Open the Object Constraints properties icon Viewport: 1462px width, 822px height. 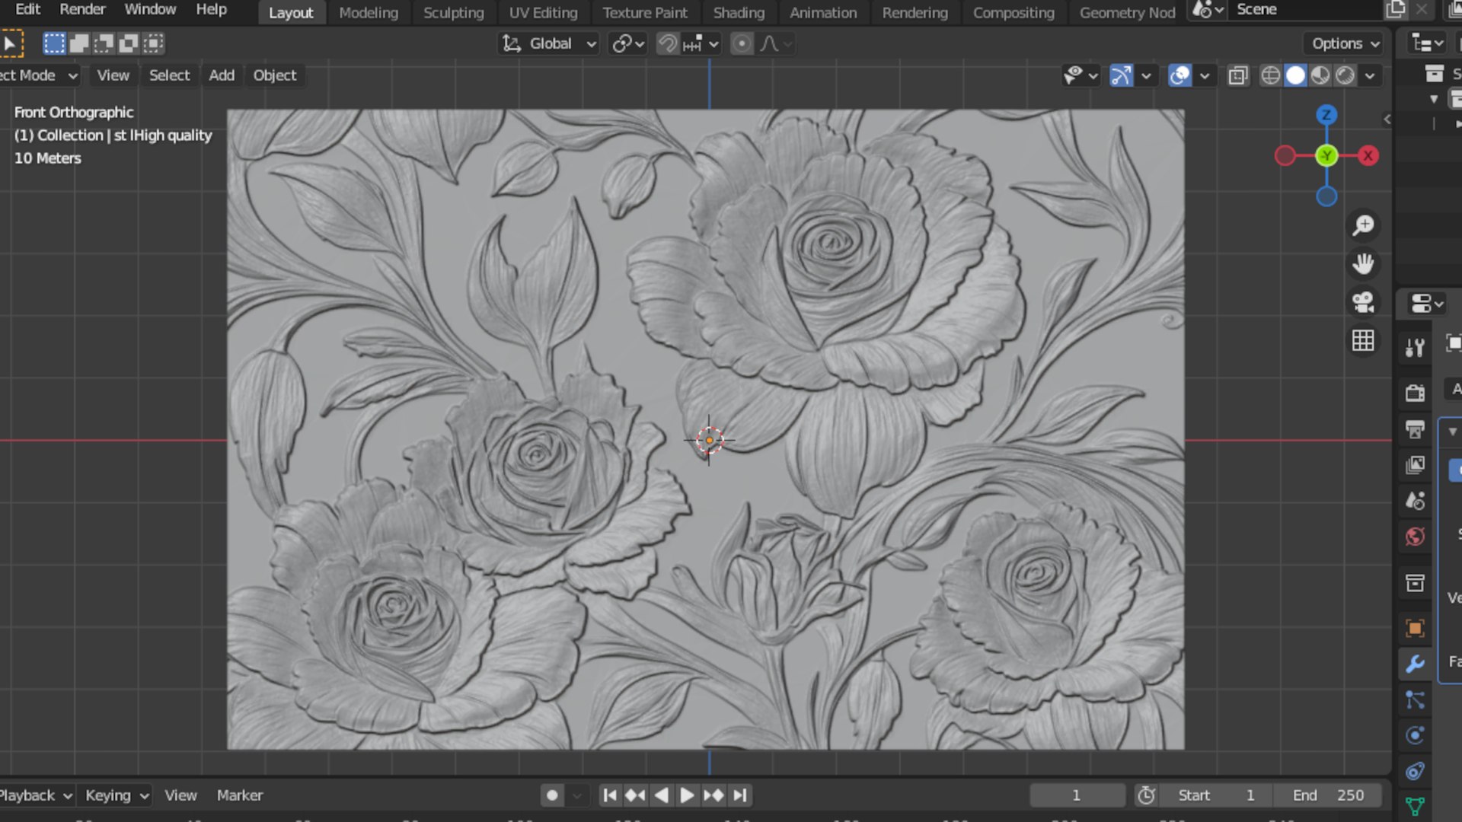pyautogui.click(x=1415, y=771)
